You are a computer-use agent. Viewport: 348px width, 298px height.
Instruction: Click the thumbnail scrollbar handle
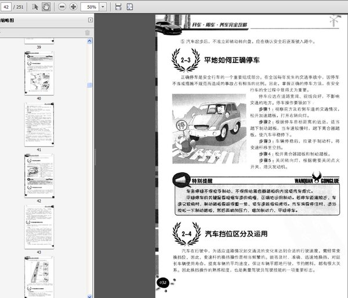(89, 85)
